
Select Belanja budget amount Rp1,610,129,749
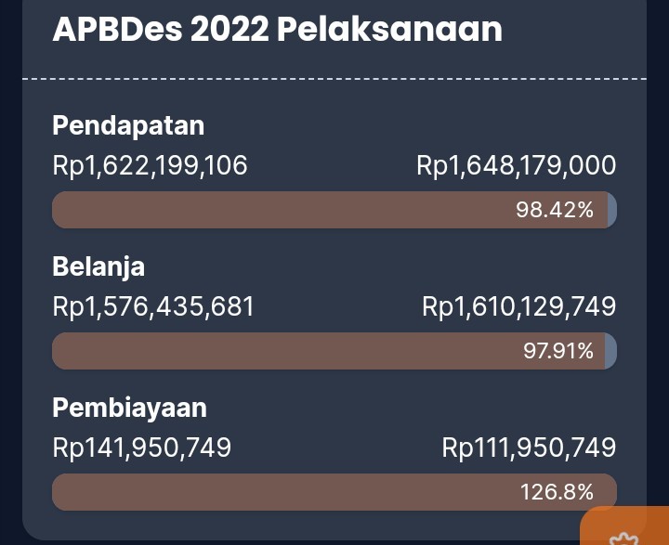(518, 306)
